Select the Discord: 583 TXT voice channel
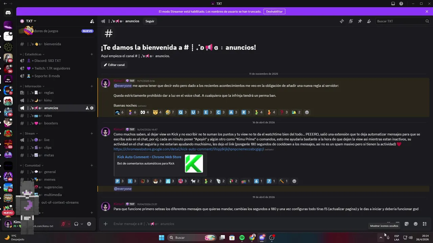Screen dimensions: 433x243 [x=57, y=61]
